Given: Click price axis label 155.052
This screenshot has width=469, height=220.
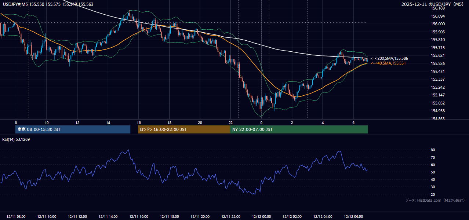Looking at the screenshot, I should [438, 103].
